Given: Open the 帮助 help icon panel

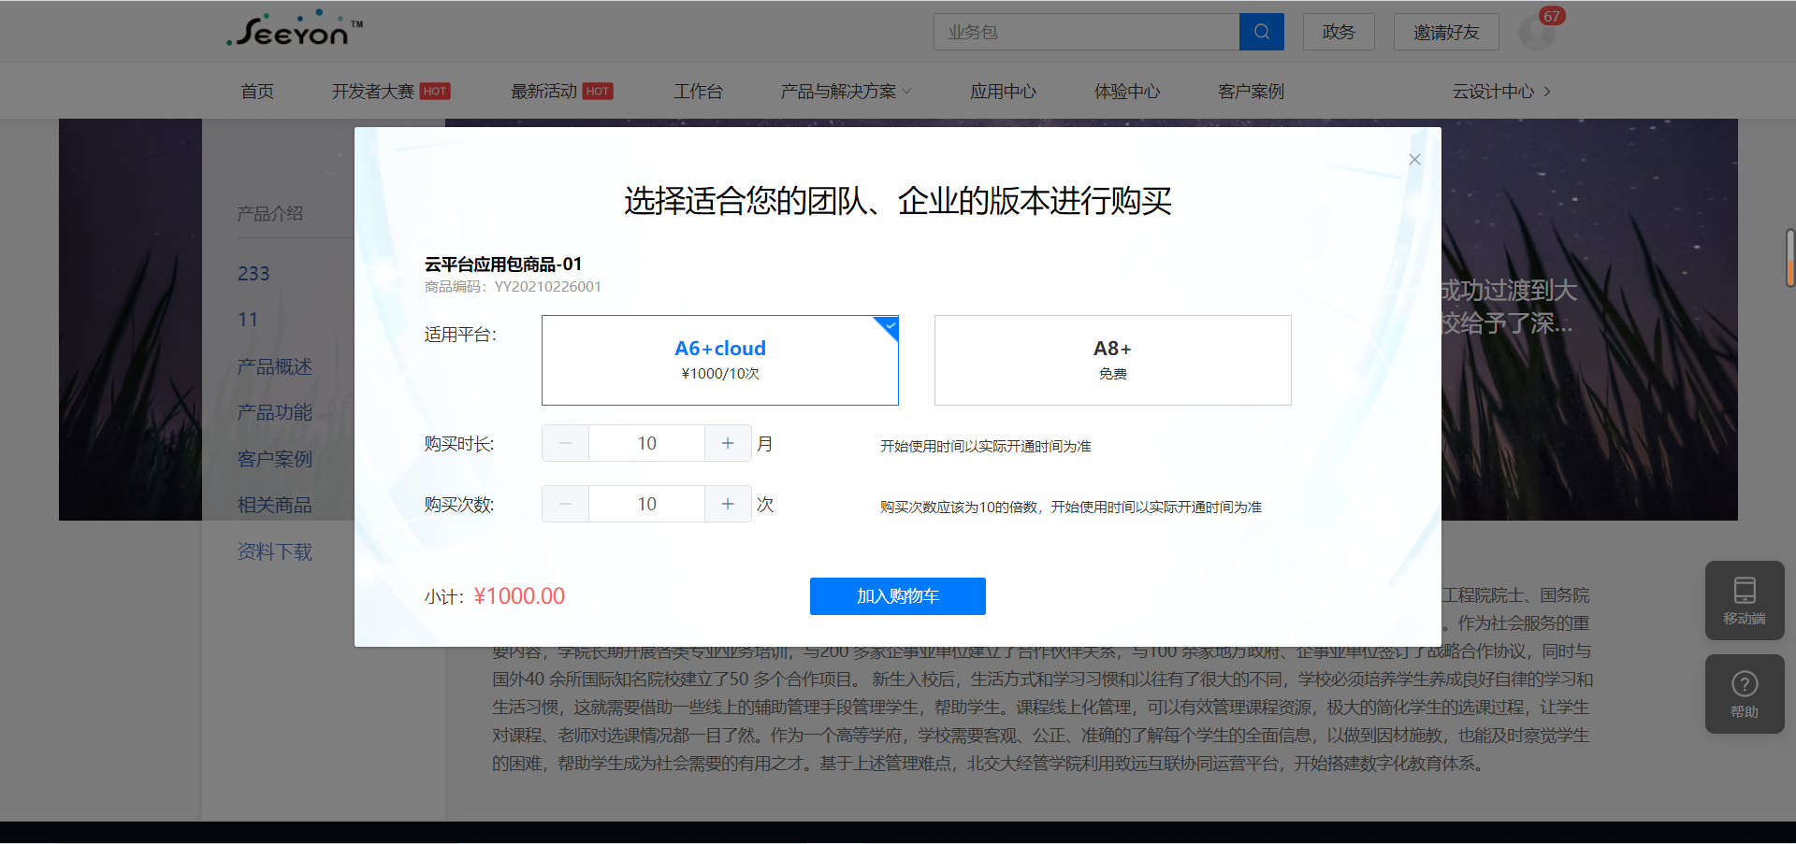Looking at the screenshot, I should (x=1745, y=694).
